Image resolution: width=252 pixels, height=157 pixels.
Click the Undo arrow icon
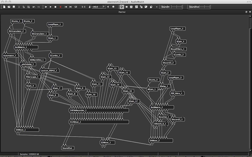click(x=34, y=7)
